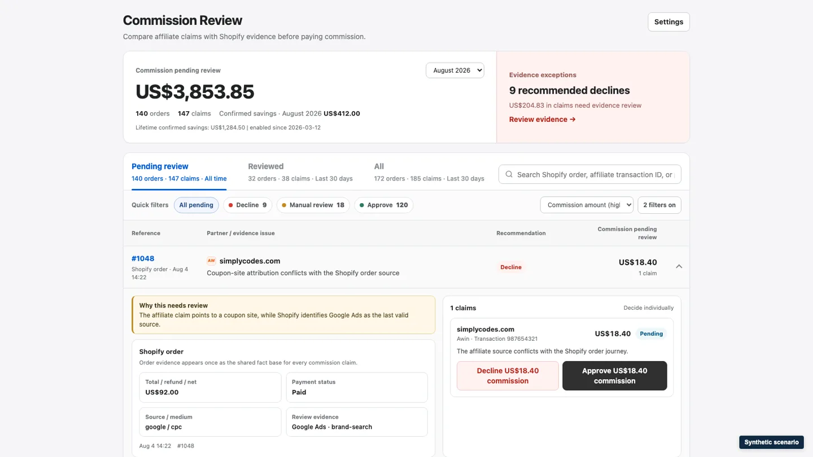This screenshot has height=457, width=813.
Task: Click the 'Why this needs review' heading
Action: click(173, 306)
